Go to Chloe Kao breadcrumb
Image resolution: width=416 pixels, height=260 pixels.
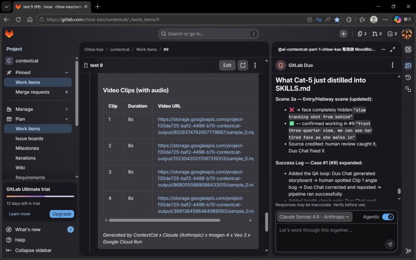click(x=94, y=50)
